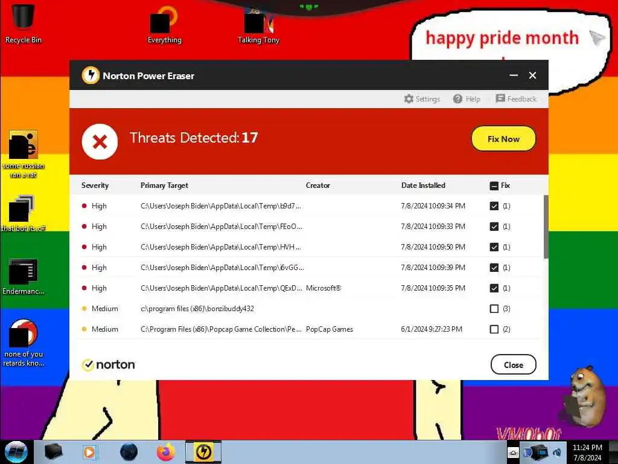Sort by Primary Target column header

click(x=164, y=185)
